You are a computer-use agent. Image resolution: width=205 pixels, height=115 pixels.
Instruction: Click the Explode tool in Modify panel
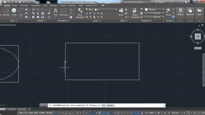[x=49, y=13]
